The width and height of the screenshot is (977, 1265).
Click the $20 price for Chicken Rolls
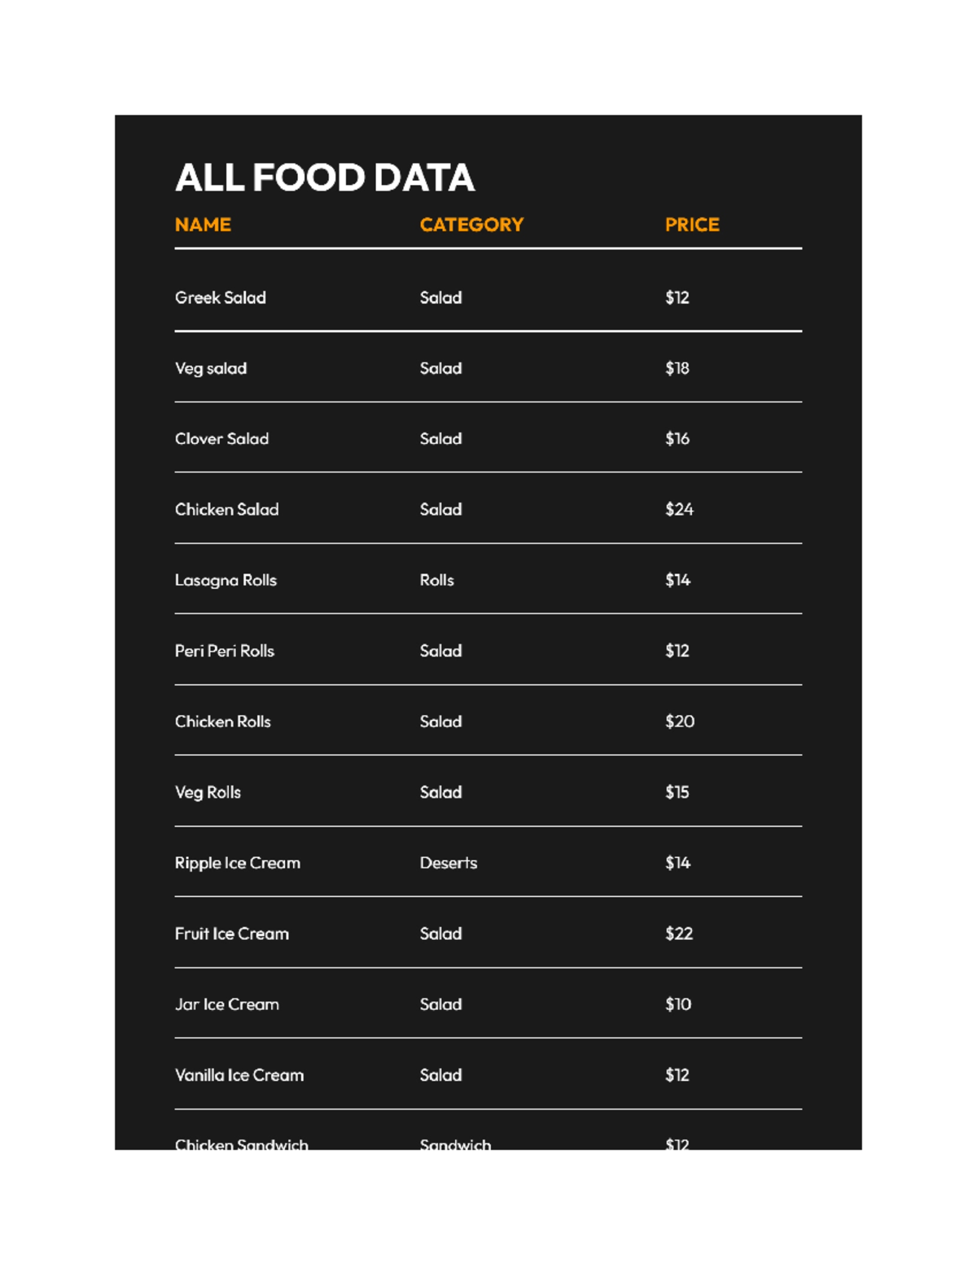680,721
